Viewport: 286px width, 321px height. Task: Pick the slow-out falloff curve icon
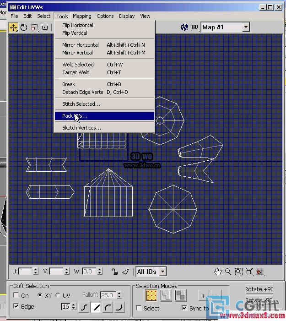click(108, 307)
